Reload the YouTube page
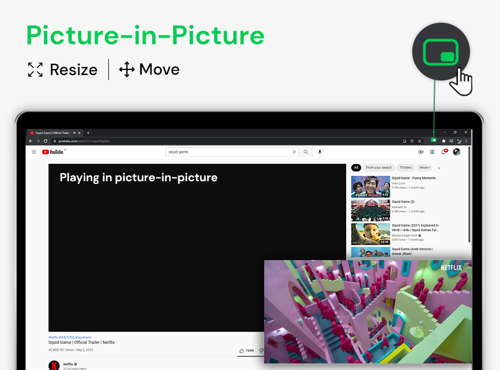Viewport: 500px width, 370px height. [x=46, y=141]
